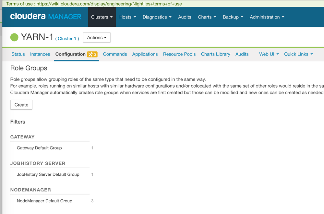
Task: Click the NODEMANAGER filter heading
Action: (30, 190)
